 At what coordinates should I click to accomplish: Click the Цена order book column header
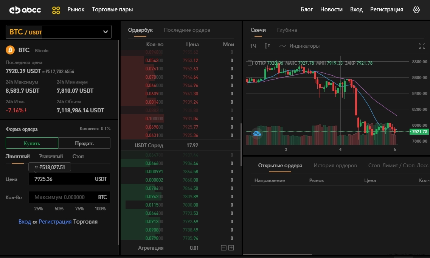pyautogui.click(x=192, y=44)
